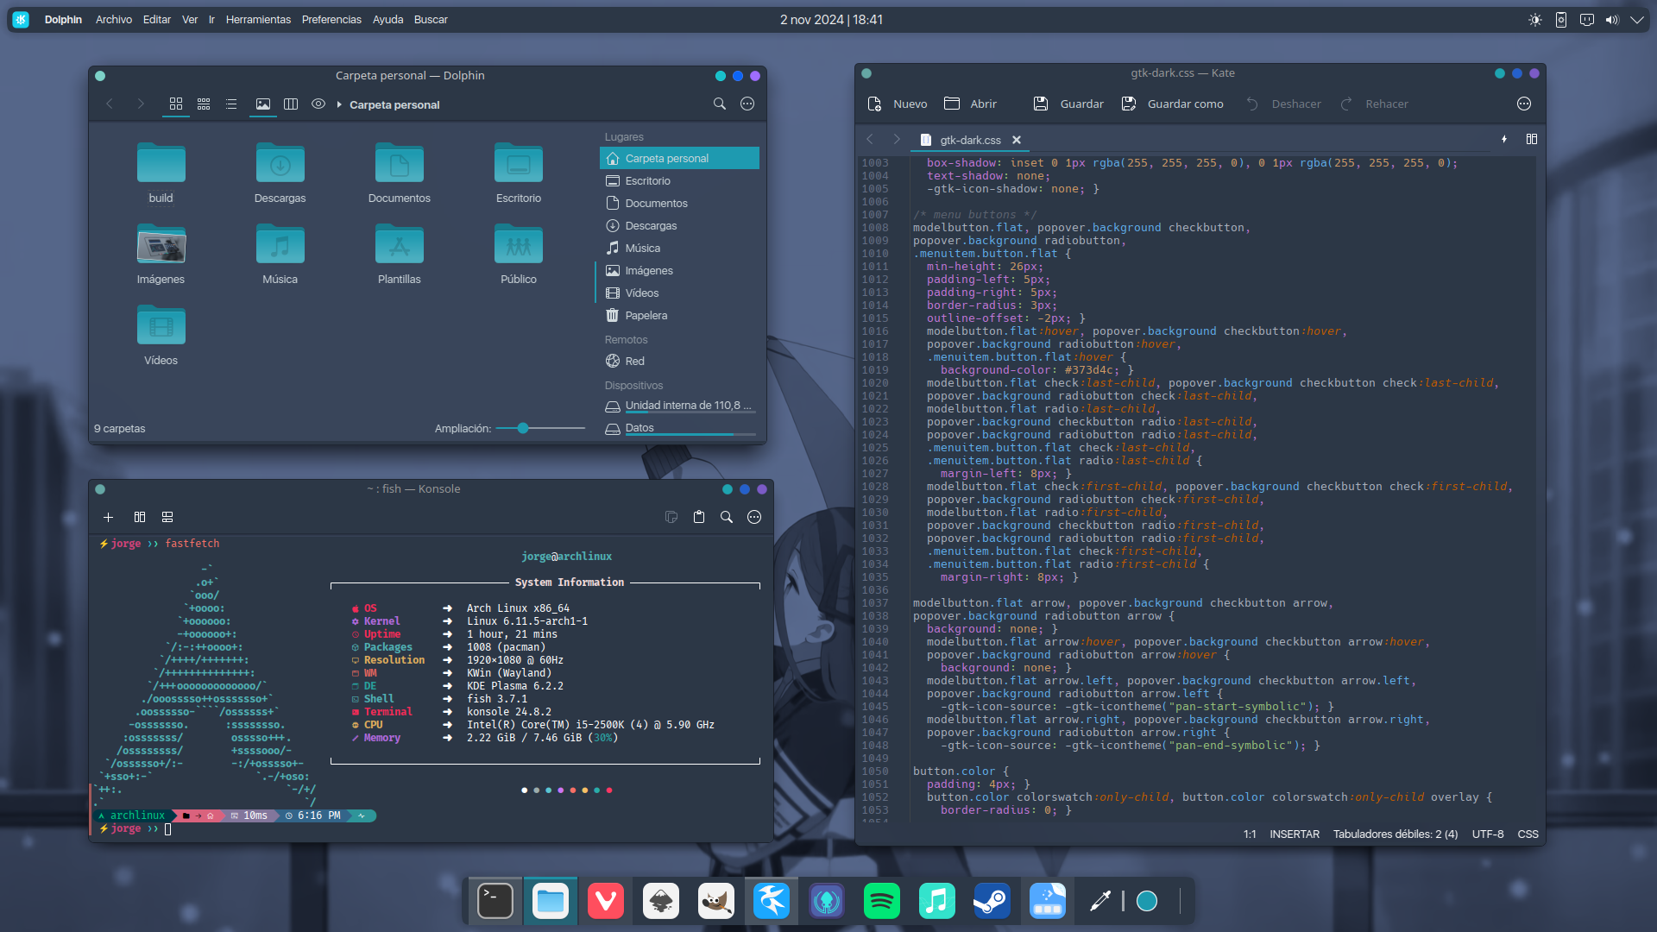Screen dimensions: 1657x932
Task: Adjust the Ampliación zoom slider
Action: (x=540, y=428)
